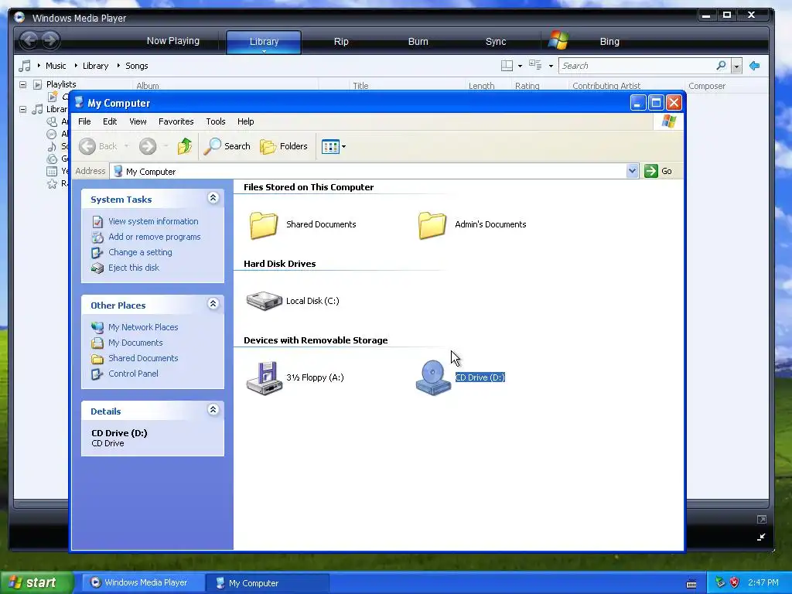Click forward arrow in Windows Media Player
The height and width of the screenshot is (594, 792).
50,40
